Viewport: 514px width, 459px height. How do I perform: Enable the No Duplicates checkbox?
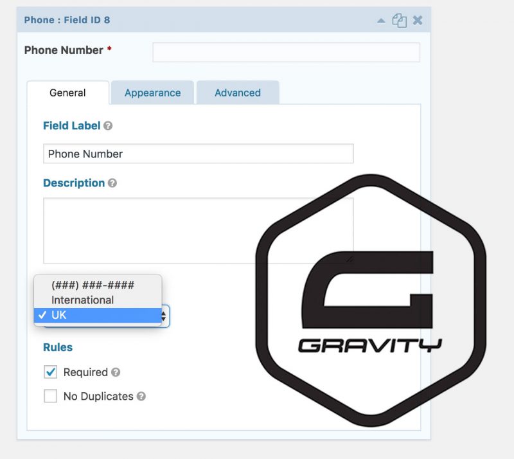coord(51,396)
